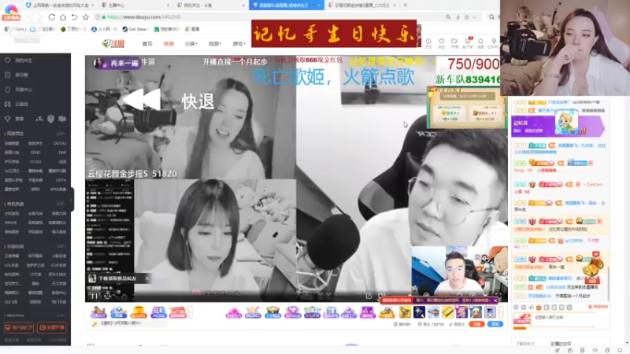Image resolution: width=630 pixels, height=354 pixels.
Task: Expand the 游戏 dropdown in header
Action: [239, 44]
